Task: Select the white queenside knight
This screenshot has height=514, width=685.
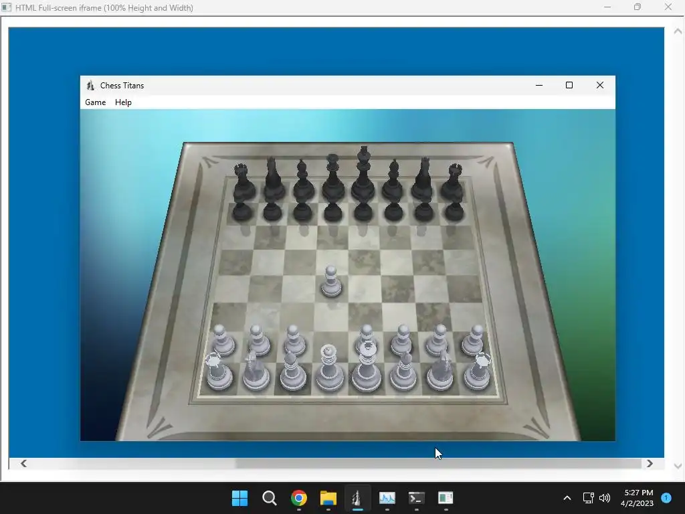Action: [x=256, y=371]
